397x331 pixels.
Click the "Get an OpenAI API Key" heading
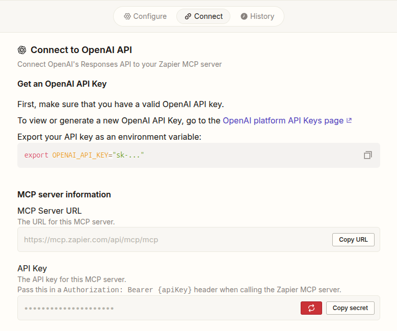coord(62,84)
